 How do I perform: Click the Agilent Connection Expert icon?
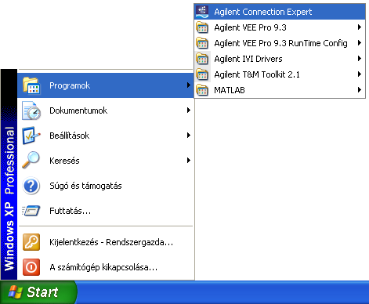202,12
